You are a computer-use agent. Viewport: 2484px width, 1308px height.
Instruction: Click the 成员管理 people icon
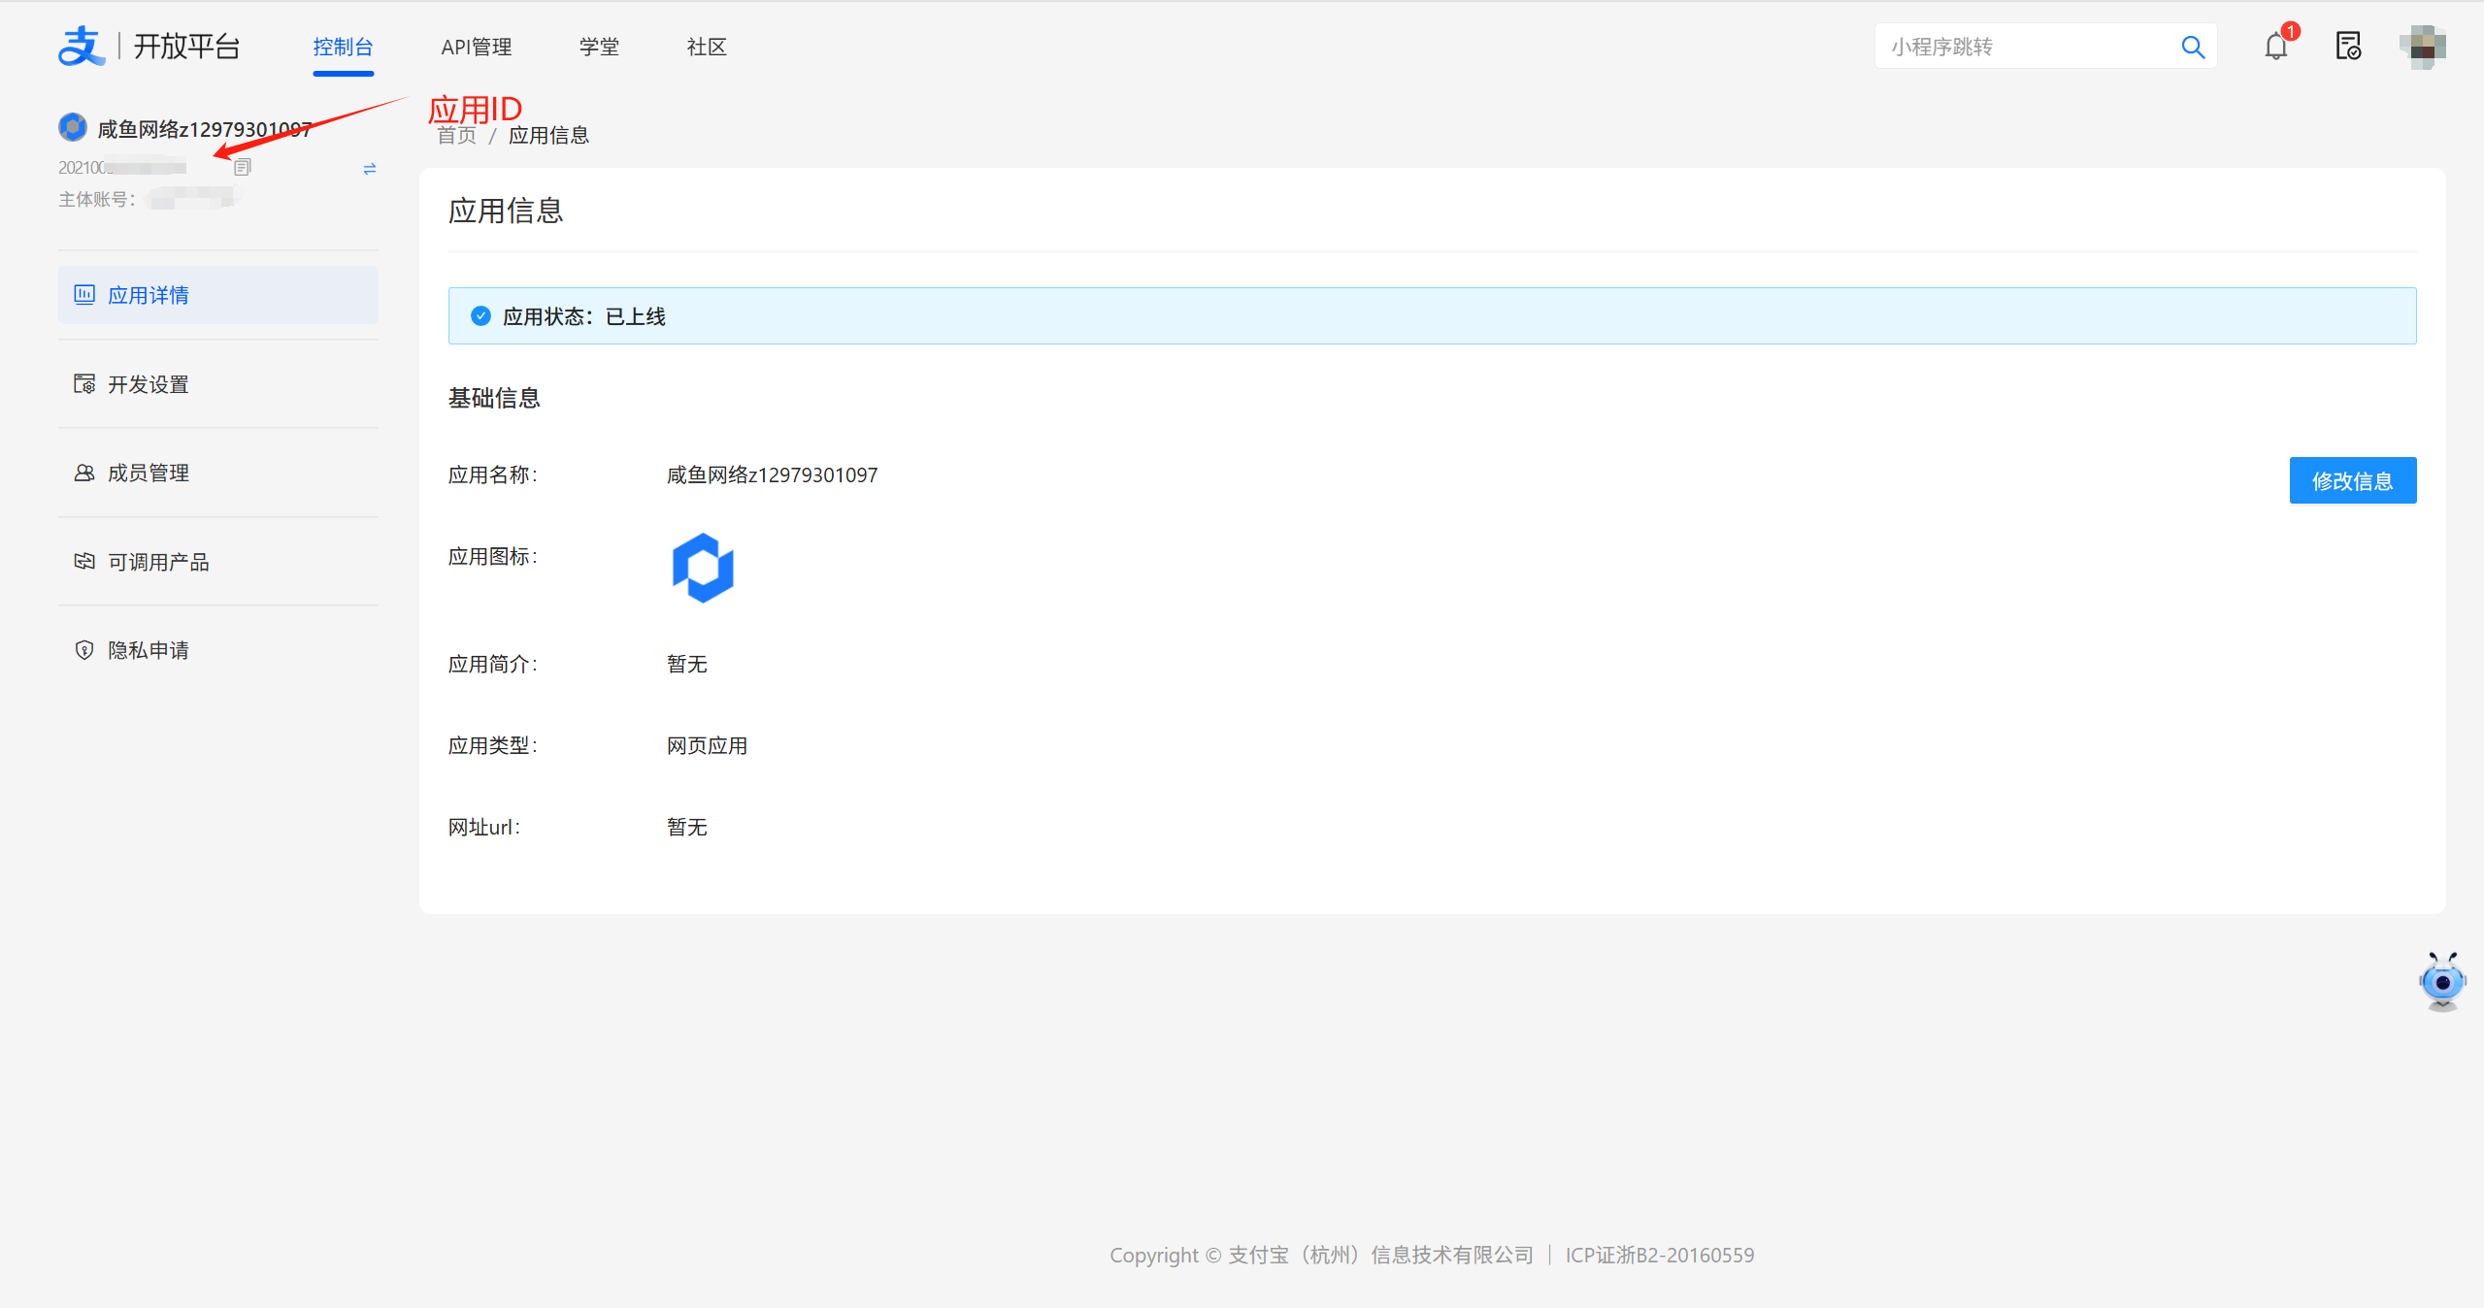click(x=84, y=473)
